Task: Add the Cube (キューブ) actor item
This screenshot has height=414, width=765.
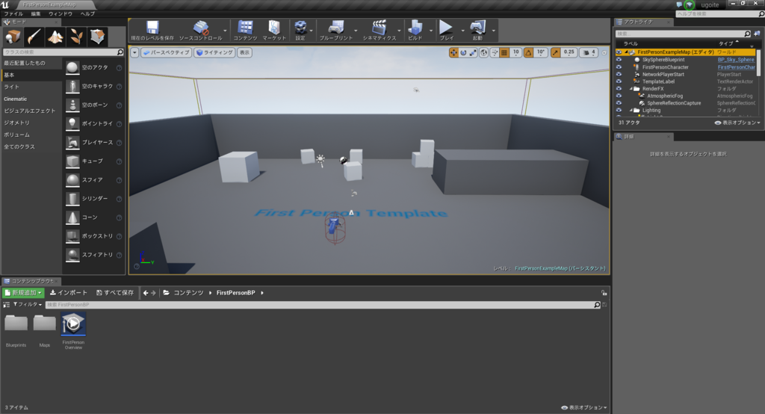Action: point(93,161)
